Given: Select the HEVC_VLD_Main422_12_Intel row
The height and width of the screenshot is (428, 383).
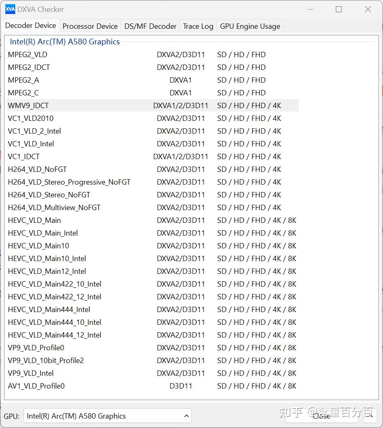Looking at the screenshot, I should tap(153, 297).
